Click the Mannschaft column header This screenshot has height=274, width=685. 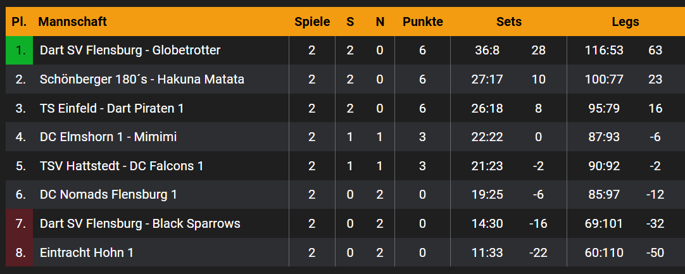[72, 22]
